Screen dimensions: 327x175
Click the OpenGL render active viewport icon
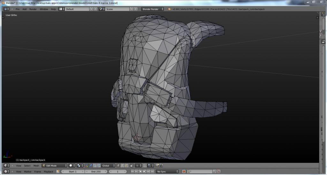157,166
